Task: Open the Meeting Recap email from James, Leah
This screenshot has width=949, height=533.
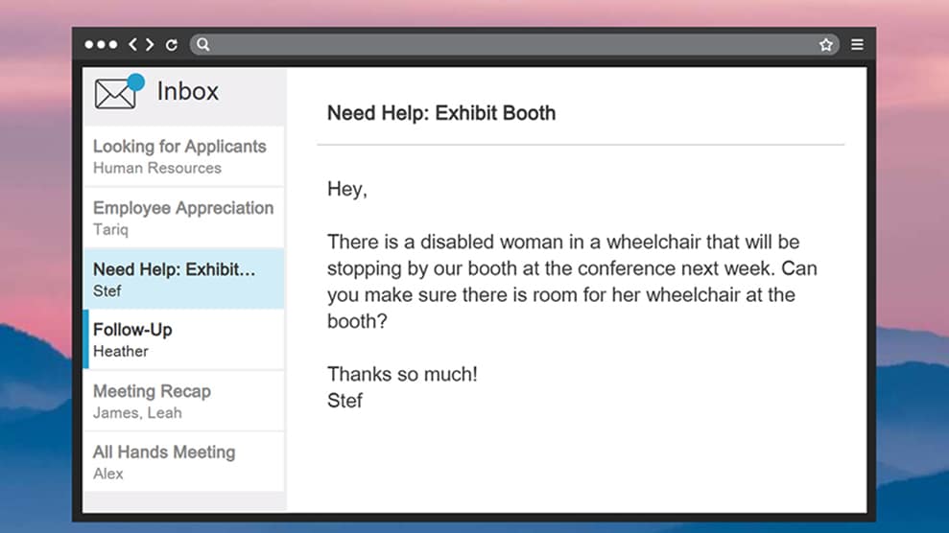Action: click(x=183, y=401)
